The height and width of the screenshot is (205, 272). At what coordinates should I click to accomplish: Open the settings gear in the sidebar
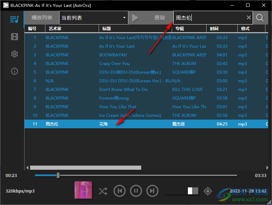click(x=15, y=54)
